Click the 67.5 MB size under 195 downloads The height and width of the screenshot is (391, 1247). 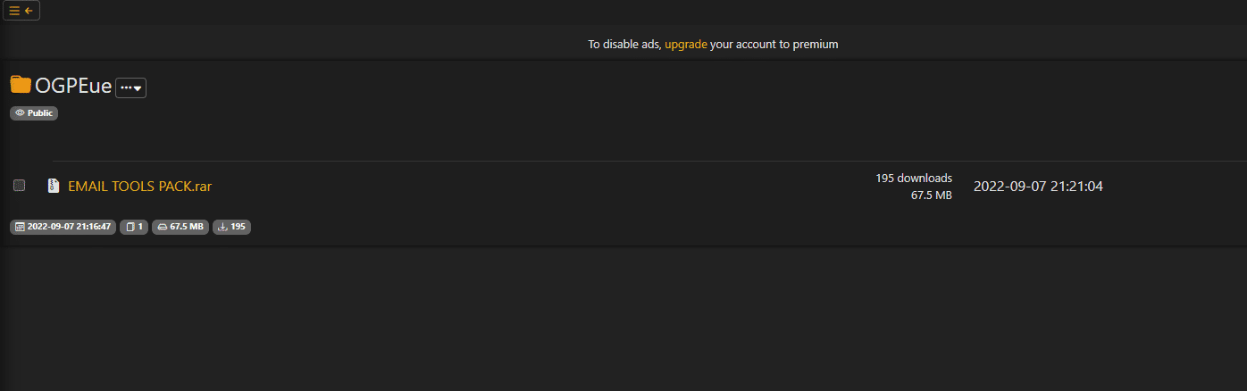tap(931, 195)
